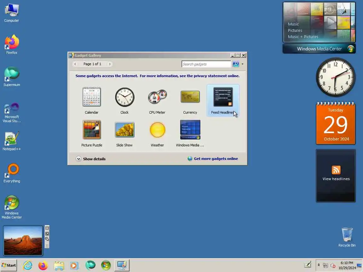Open Windows Explorer from the taskbar
This screenshot has width=363, height=272.
tap(59, 265)
